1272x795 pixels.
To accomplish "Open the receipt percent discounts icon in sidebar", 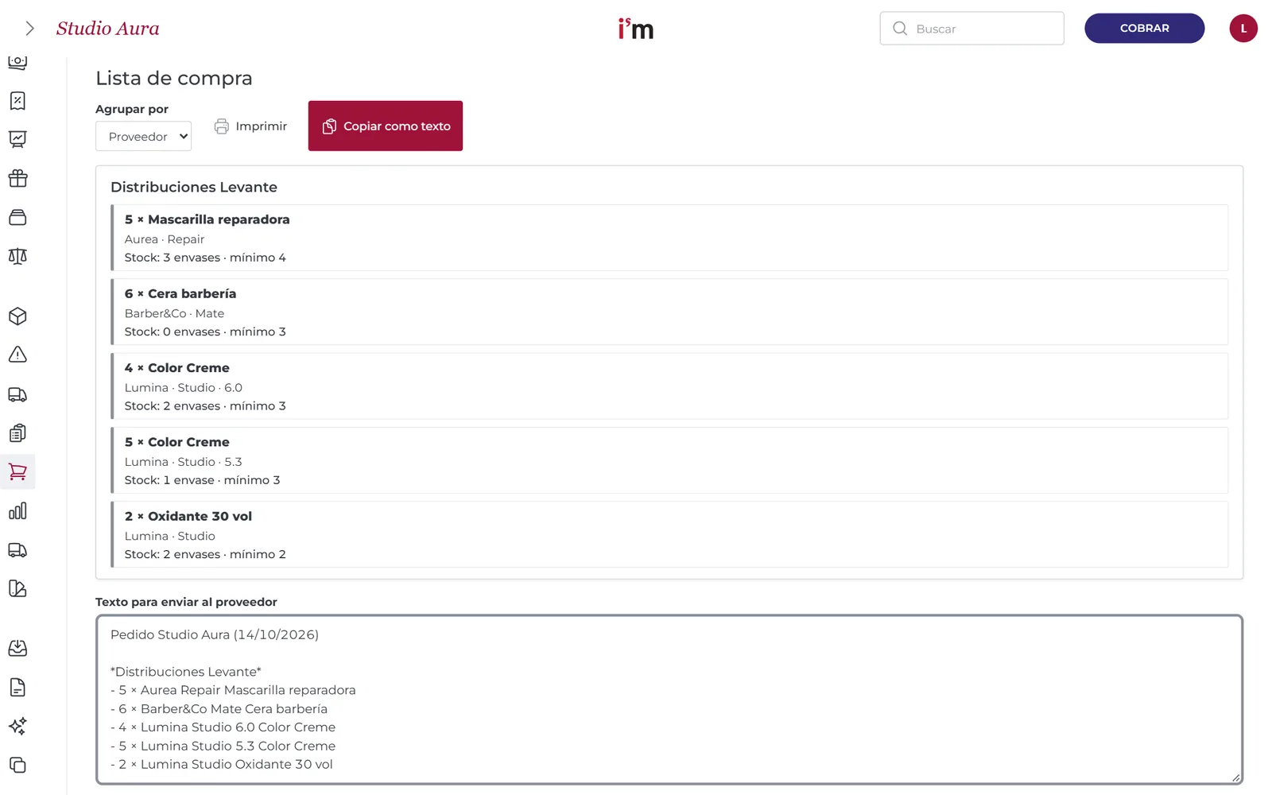I will (x=17, y=101).
